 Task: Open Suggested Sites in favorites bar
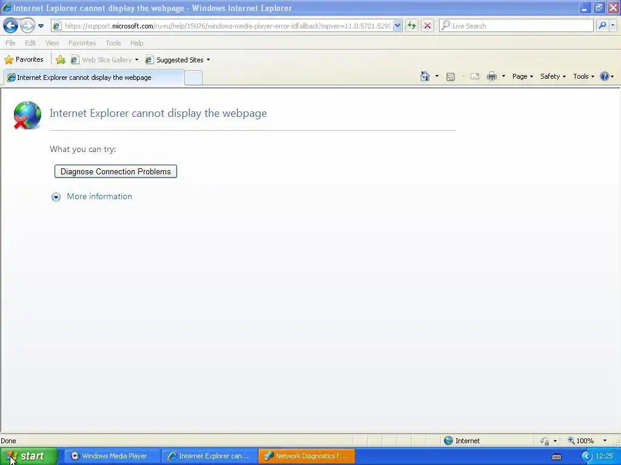click(178, 60)
